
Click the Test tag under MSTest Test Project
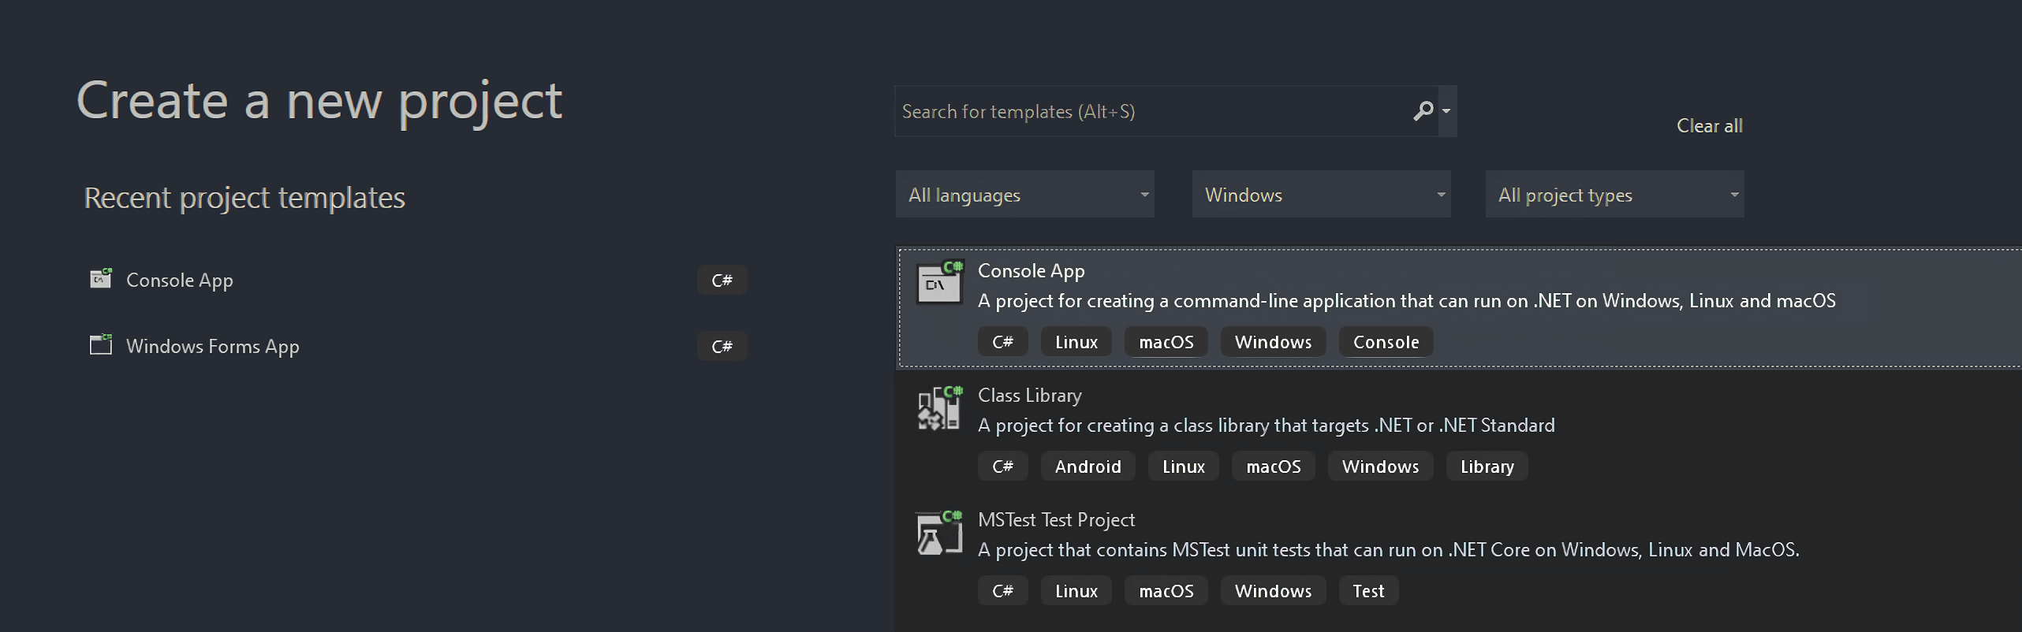(x=1368, y=590)
